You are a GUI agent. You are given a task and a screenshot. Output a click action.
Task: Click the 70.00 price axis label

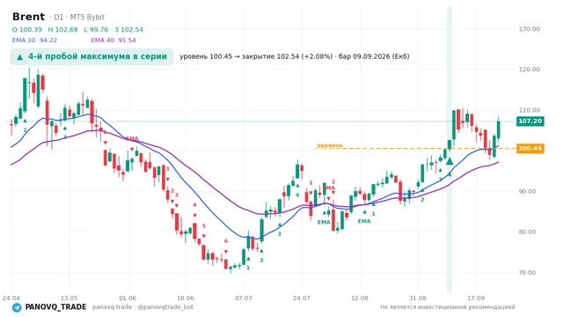point(528,272)
